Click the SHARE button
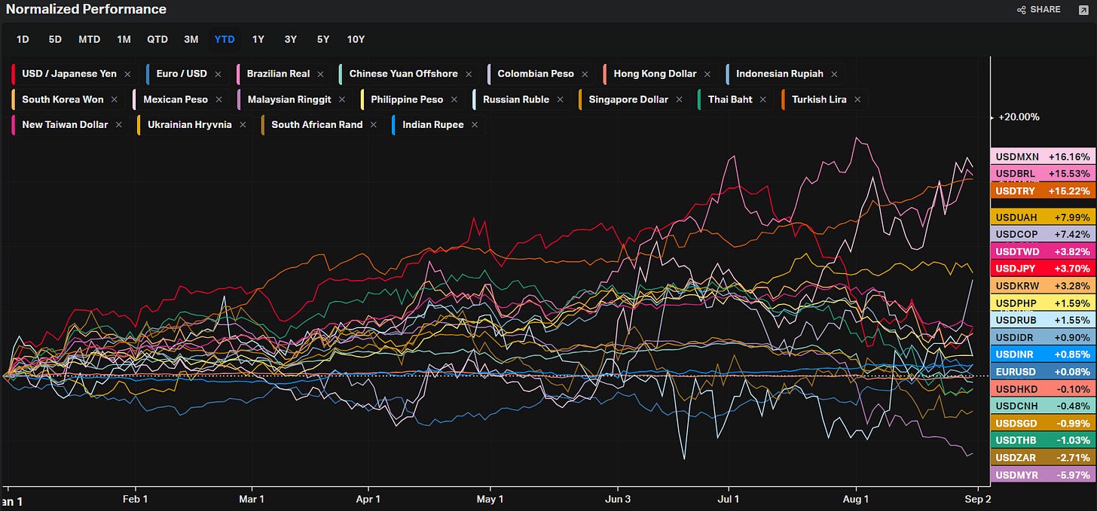Viewport: 1097px width, 511px height. [1039, 10]
